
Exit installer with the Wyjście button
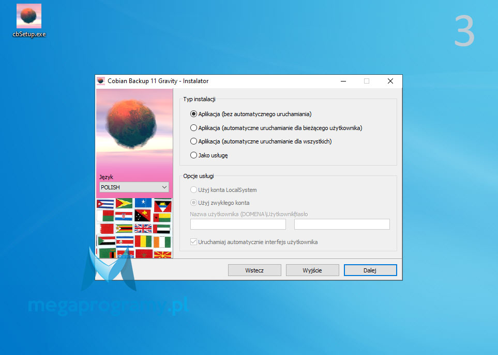tap(312, 270)
